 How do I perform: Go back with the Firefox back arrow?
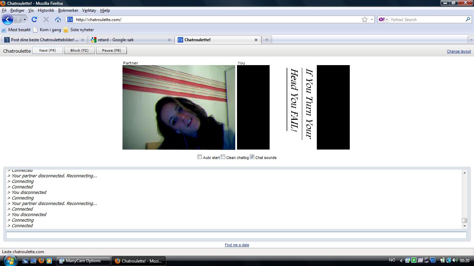pos(7,20)
